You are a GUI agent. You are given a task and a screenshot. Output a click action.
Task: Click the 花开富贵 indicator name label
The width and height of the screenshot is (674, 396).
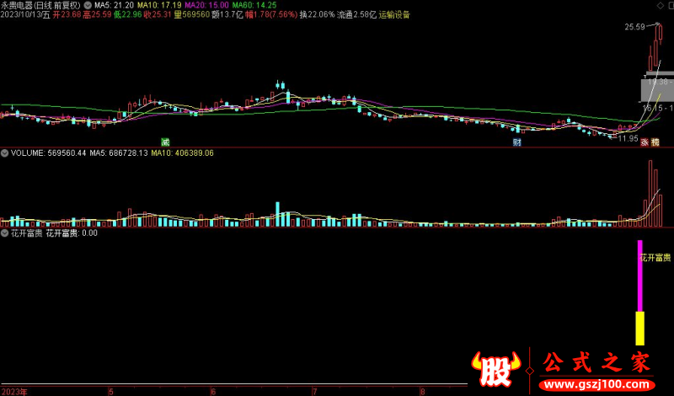point(27,233)
